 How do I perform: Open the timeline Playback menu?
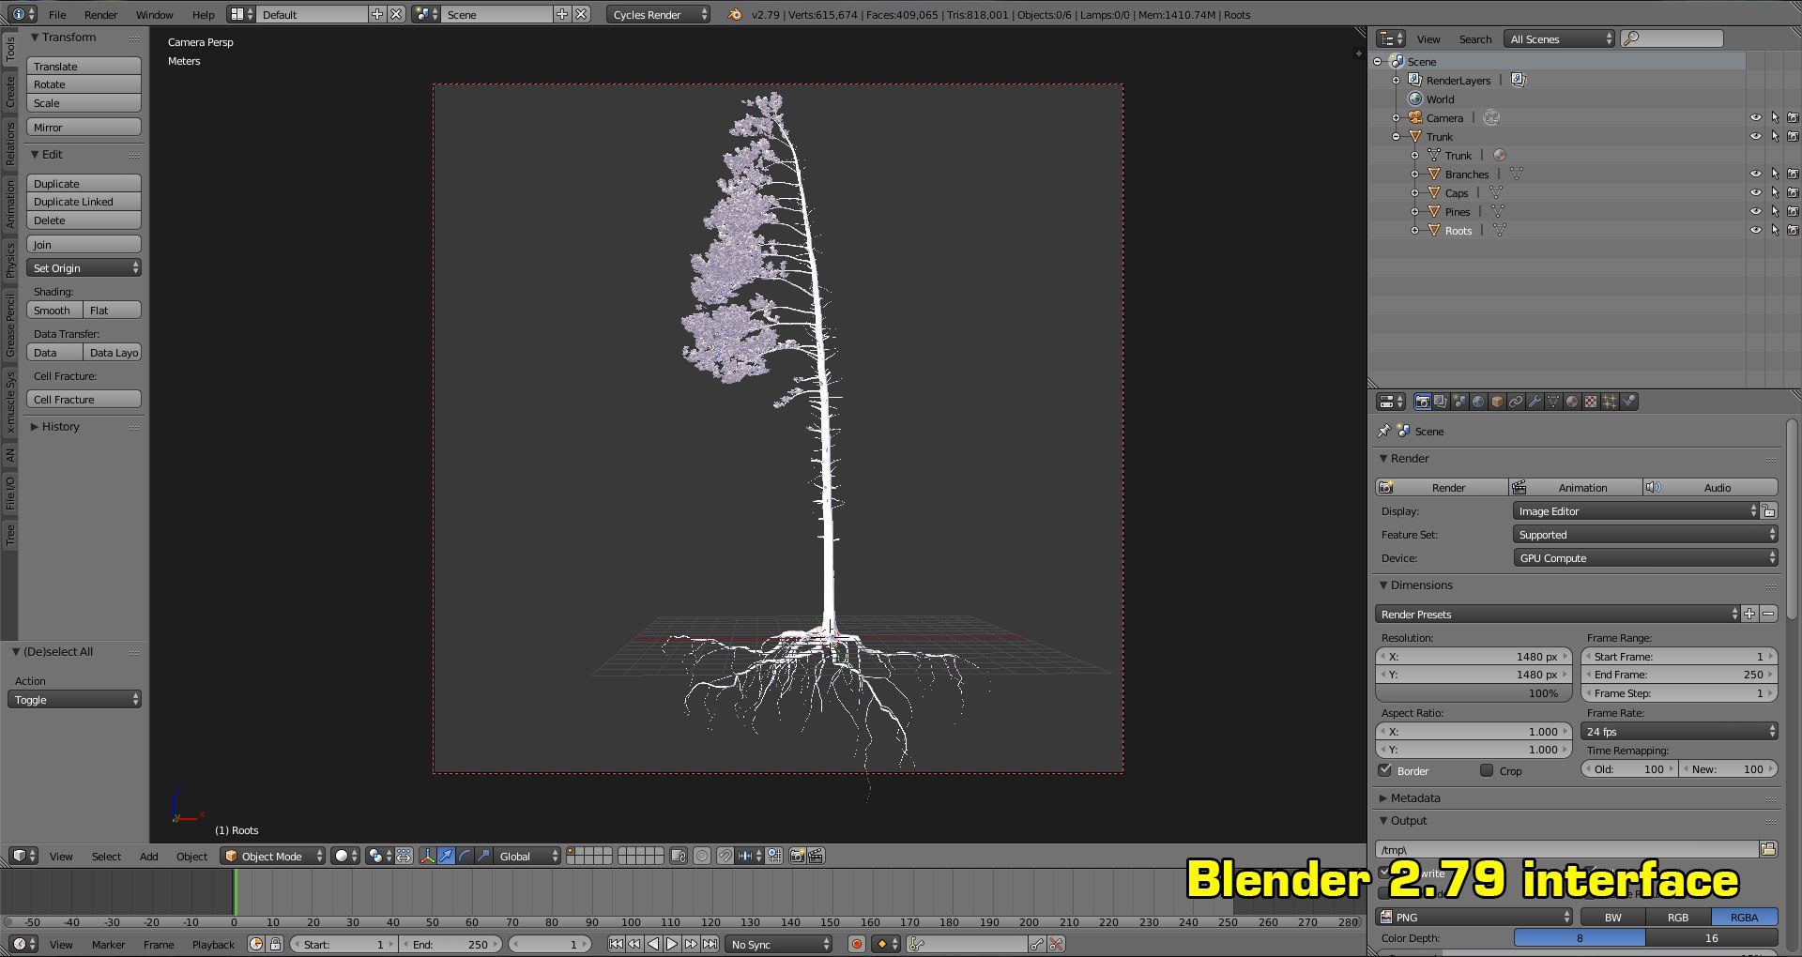click(214, 944)
